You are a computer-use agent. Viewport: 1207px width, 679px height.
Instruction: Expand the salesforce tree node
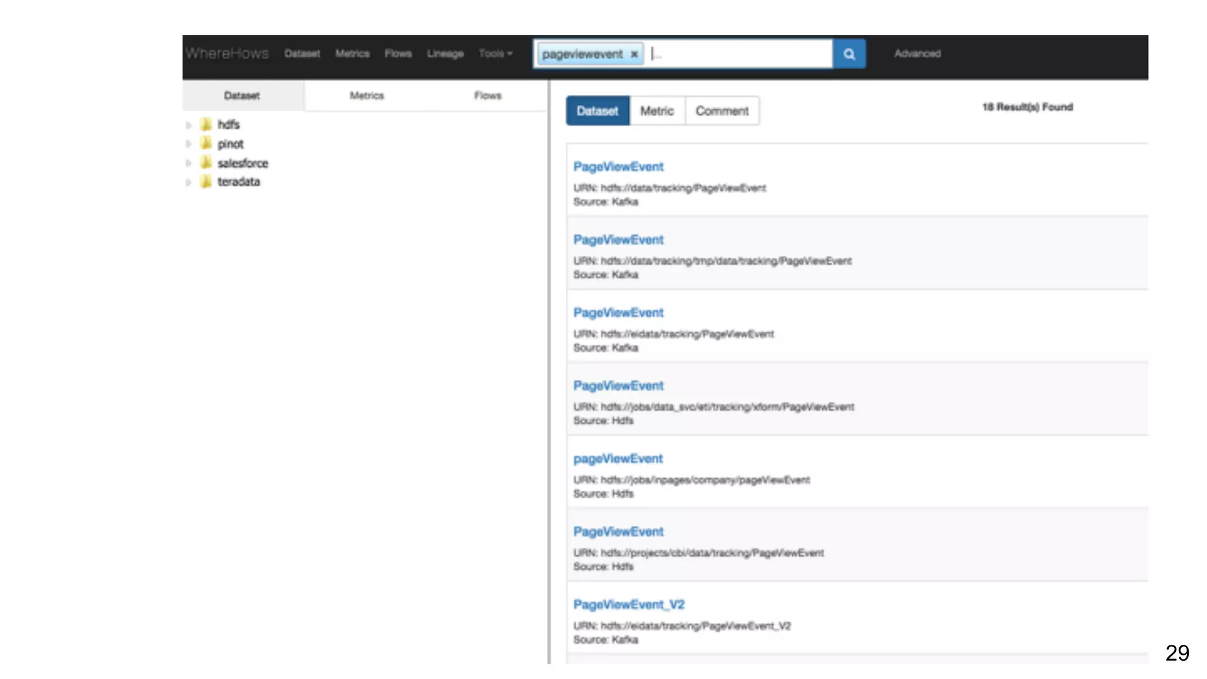(x=189, y=163)
